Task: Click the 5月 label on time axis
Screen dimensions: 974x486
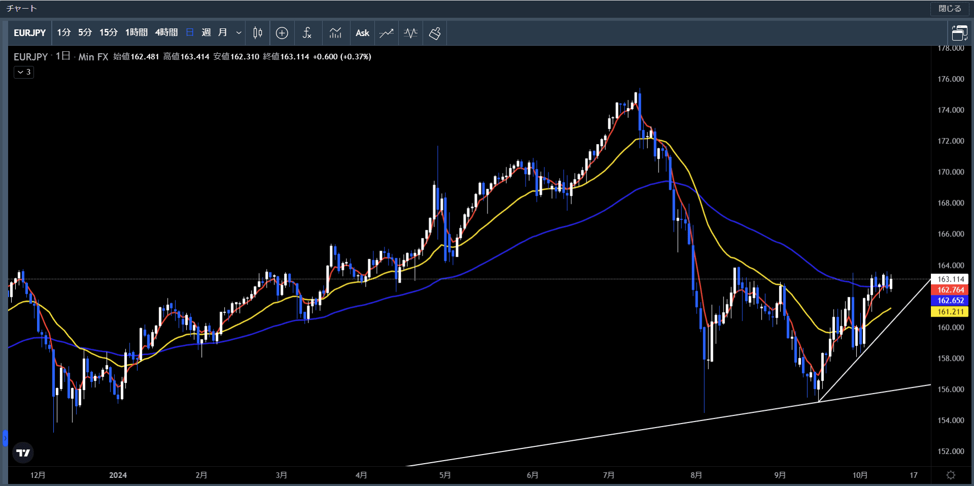Action: pos(444,475)
